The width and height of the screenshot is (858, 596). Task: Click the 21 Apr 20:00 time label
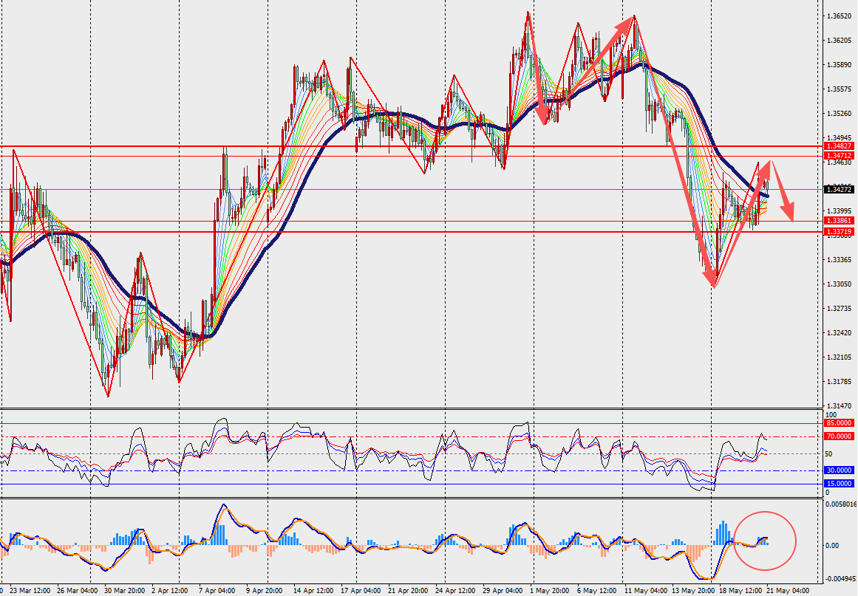(x=408, y=591)
